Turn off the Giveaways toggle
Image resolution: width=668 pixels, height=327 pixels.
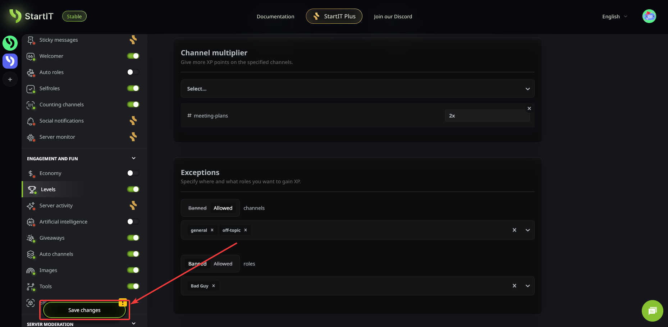(x=133, y=238)
